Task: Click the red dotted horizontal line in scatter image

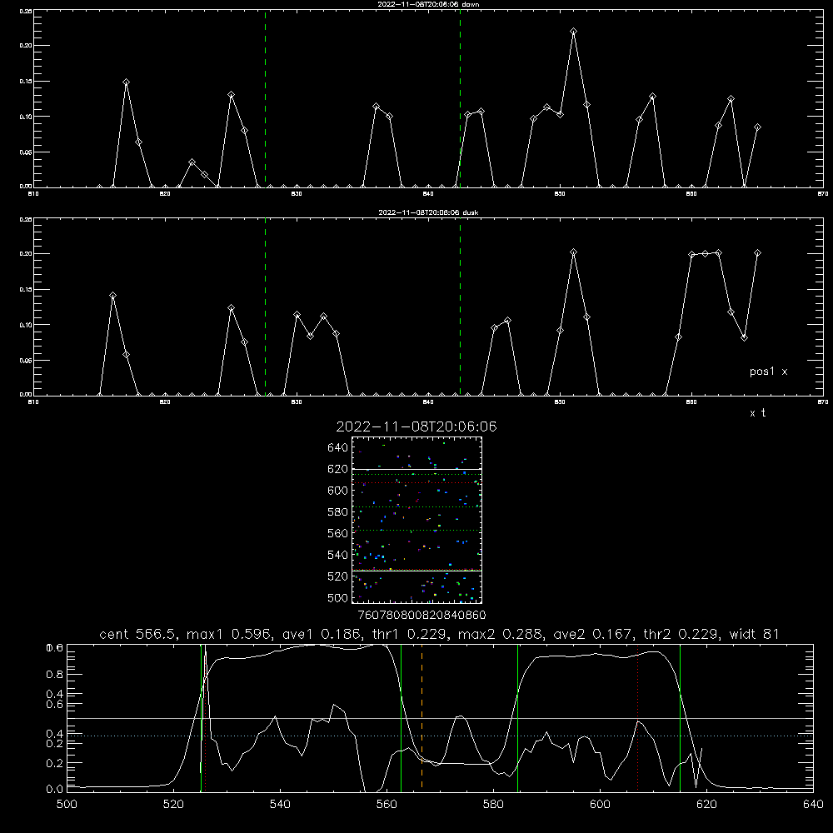Action: coord(416,483)
